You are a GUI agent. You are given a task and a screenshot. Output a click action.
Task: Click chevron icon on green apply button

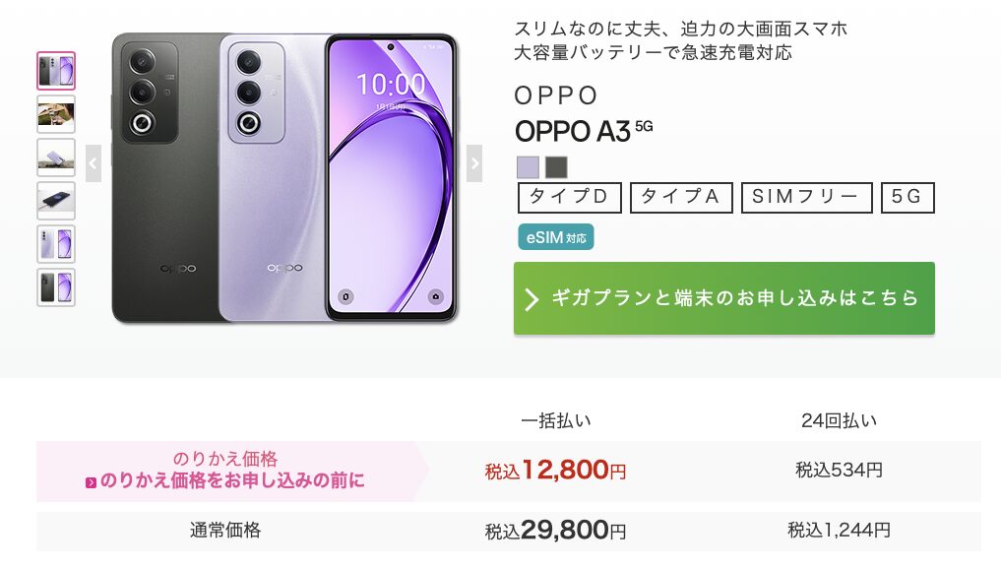tap(532, 298)
